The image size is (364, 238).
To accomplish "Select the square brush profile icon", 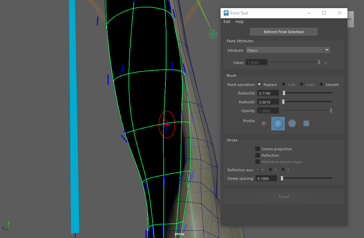I will pyautogui.click(x=307, y=123).
